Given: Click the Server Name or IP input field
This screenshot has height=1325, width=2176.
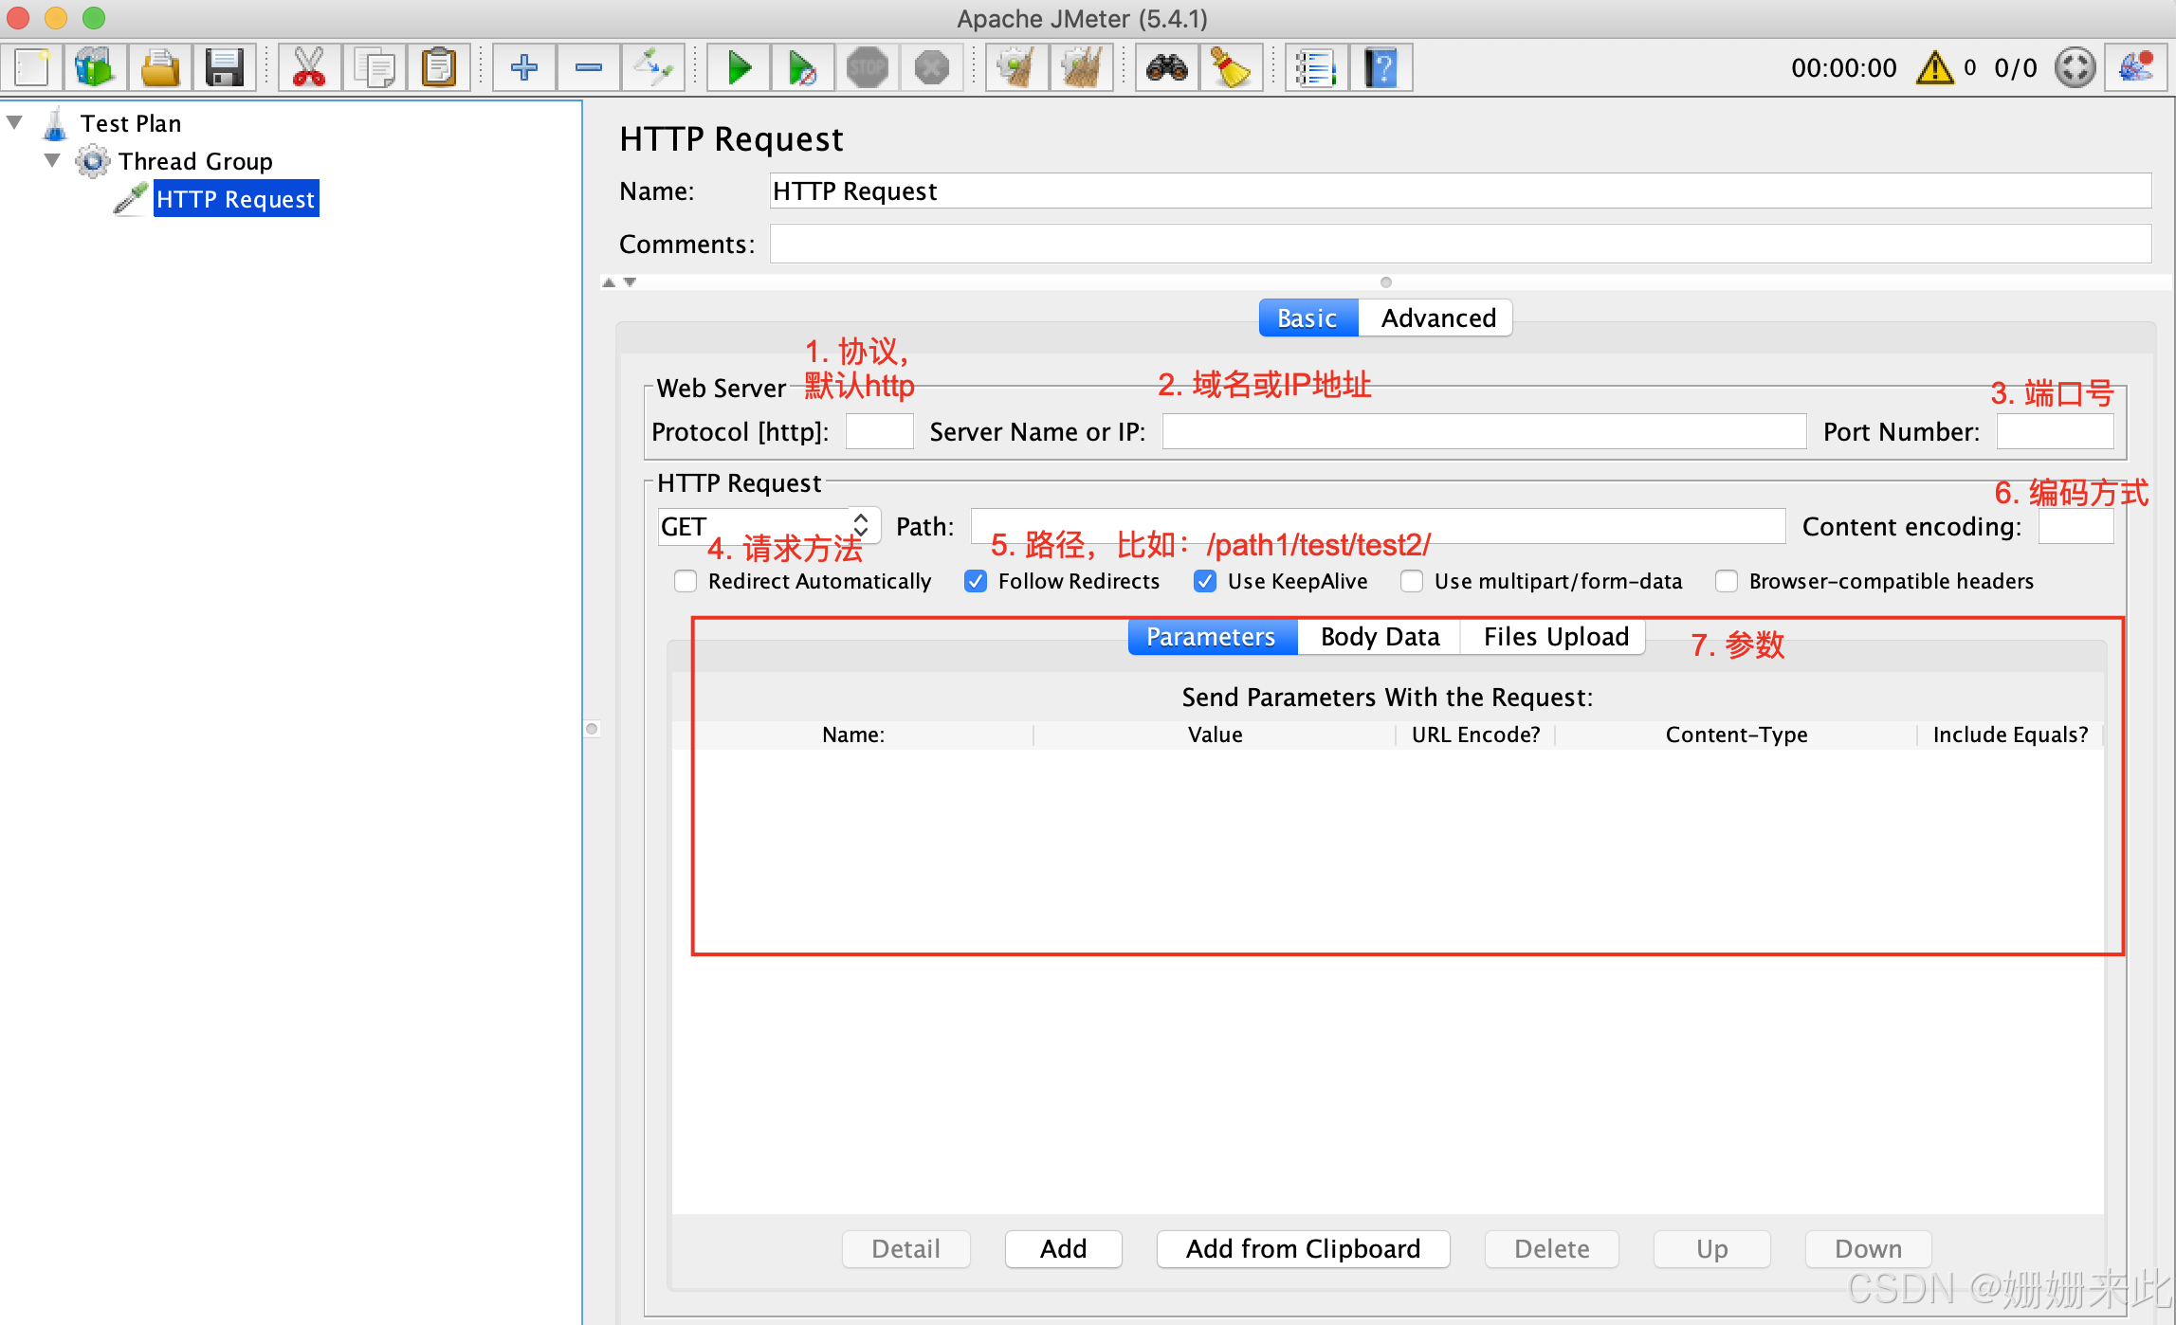Looking at the screenshot, I should click(x=1483, y=431).
